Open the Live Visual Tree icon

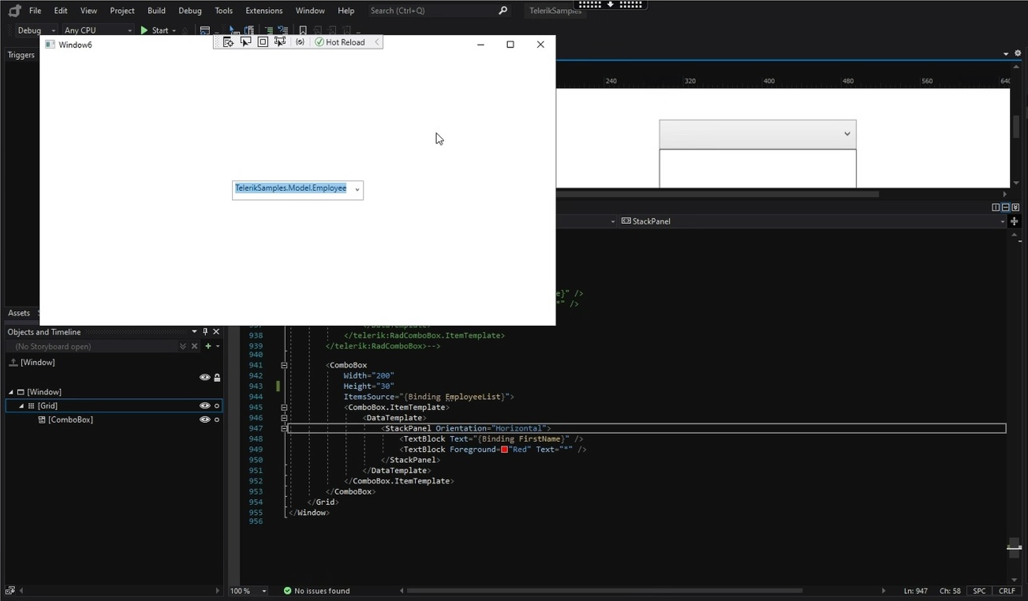(x=228, y=42)
